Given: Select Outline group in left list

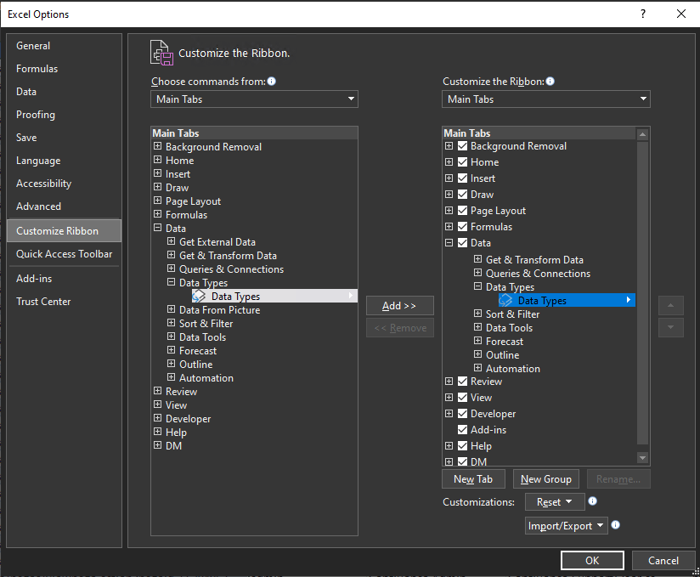Looking at the screenshot, I should point(195,365).
